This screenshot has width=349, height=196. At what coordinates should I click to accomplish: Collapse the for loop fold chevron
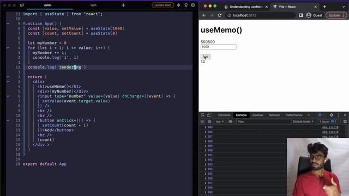[x=8, y=48]
